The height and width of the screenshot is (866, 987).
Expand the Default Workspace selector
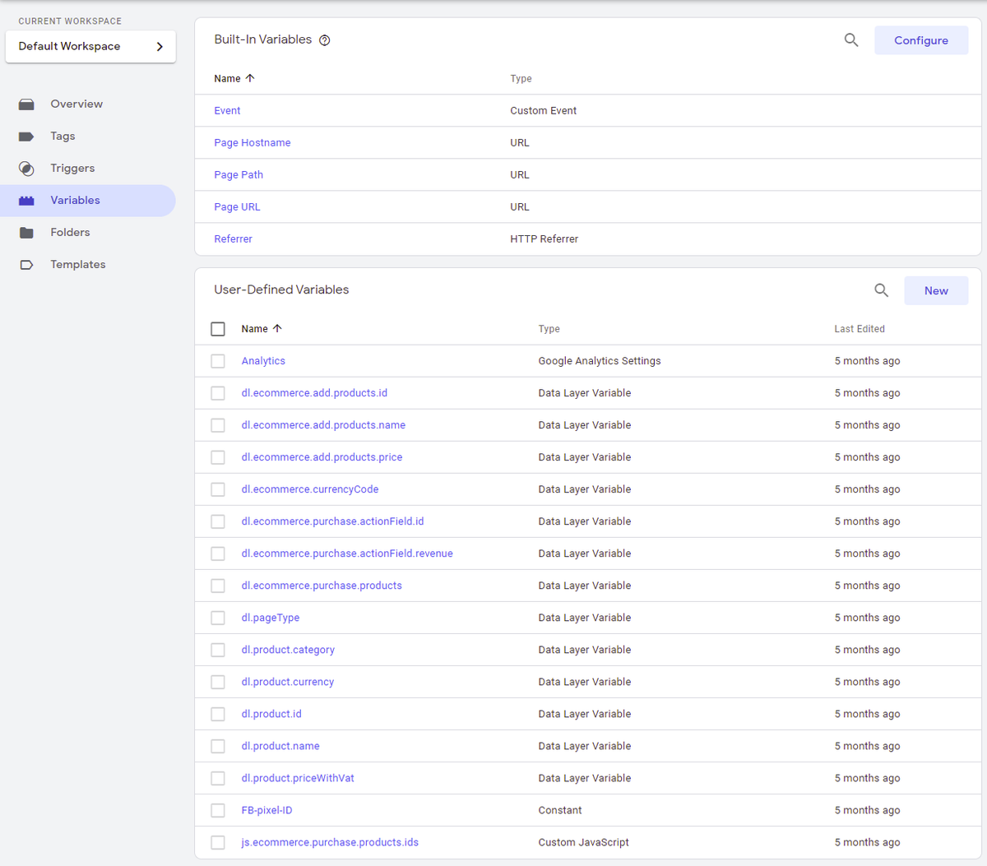tap(90, 46)
